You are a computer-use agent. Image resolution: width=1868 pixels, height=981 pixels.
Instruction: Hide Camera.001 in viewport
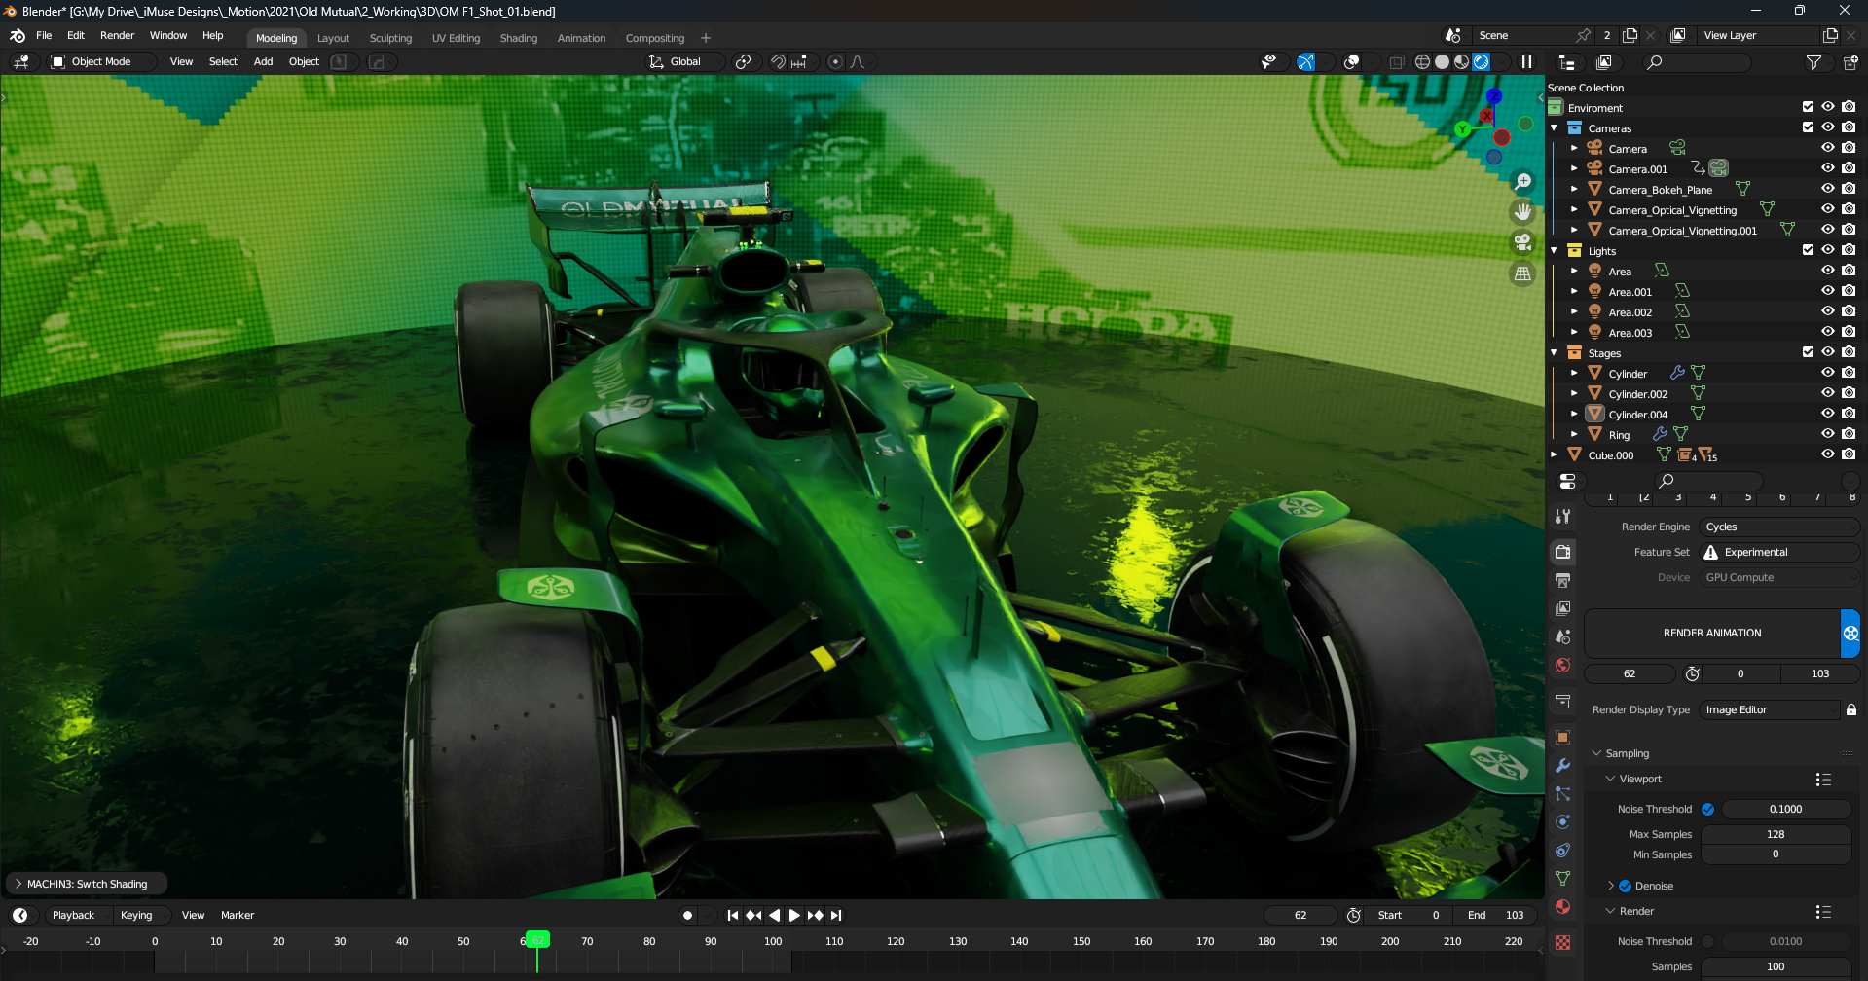[x=1828, y=168]
